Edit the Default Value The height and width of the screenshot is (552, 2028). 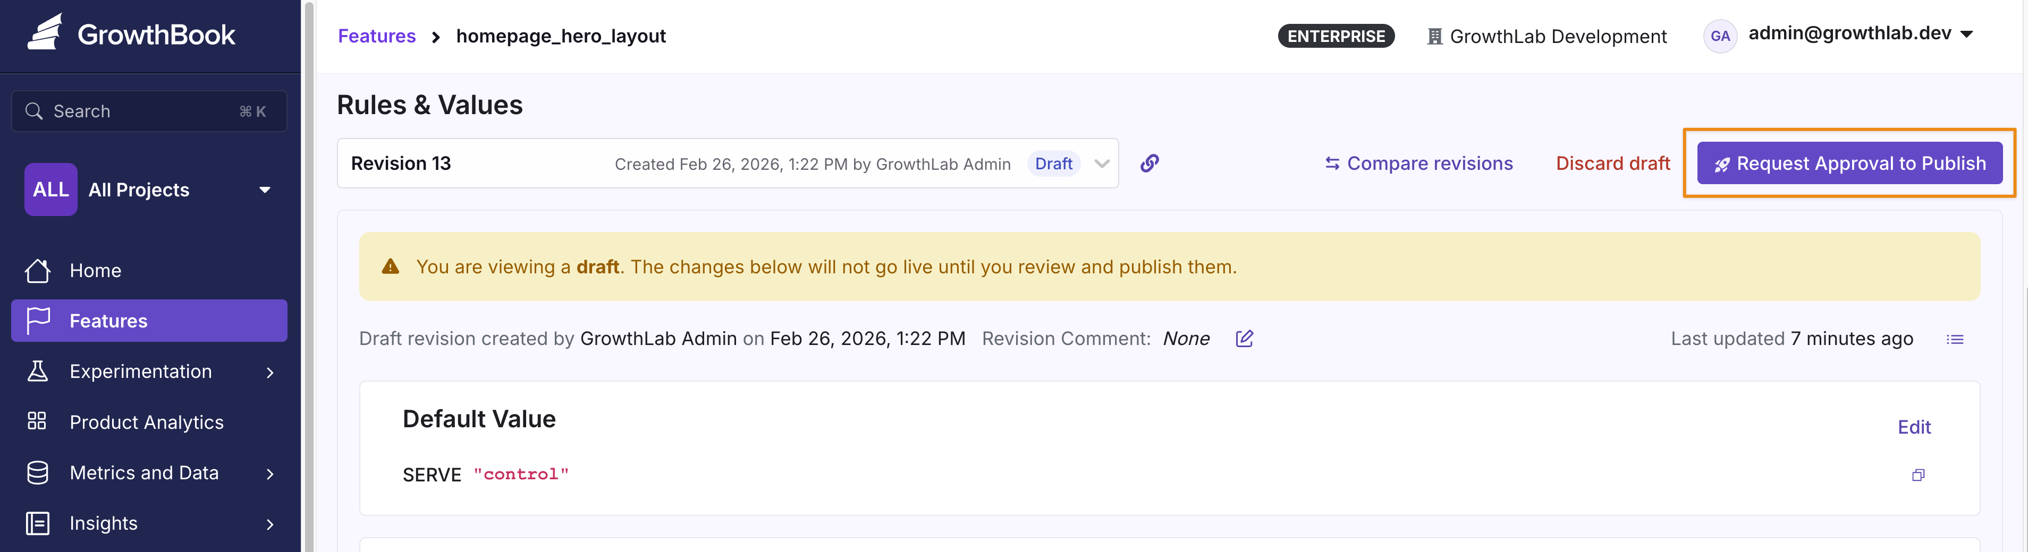1914,427
